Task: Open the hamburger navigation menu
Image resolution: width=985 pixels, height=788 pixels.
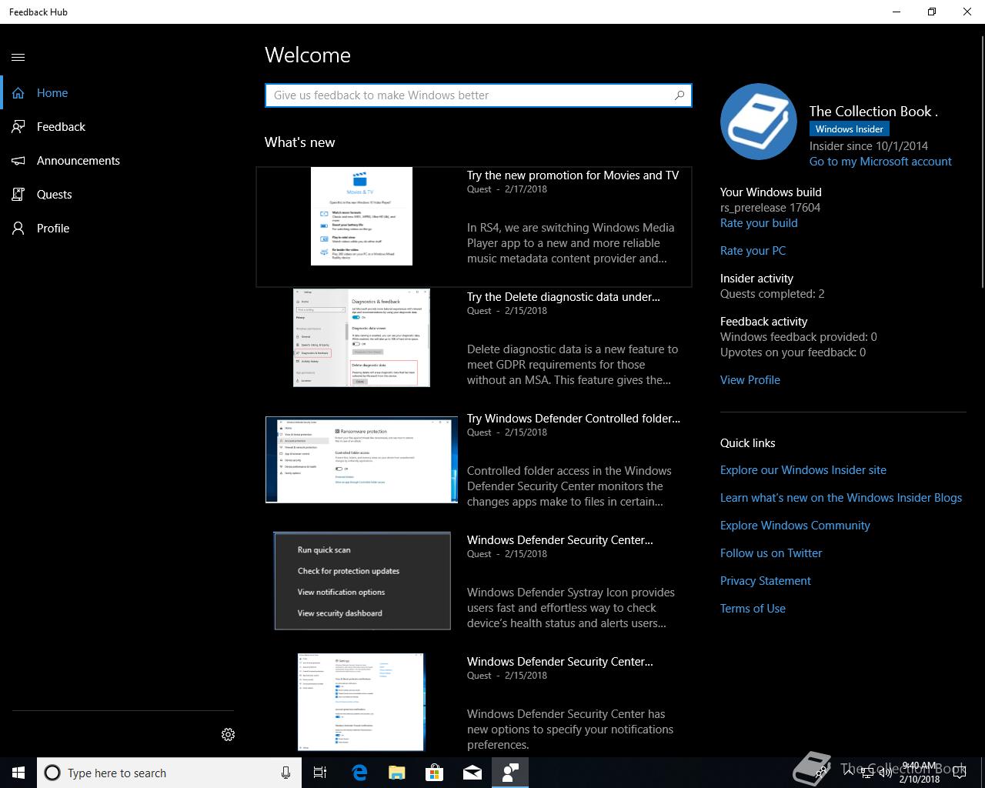Action: 18,57
